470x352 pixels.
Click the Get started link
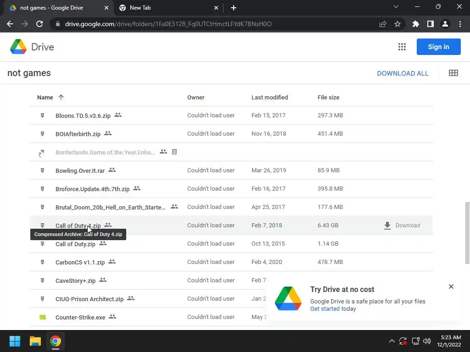coord(325,309)
